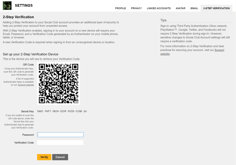The image size is (236, 165).
Task: Click the Tips heading
Action: (x=163, y=20)
